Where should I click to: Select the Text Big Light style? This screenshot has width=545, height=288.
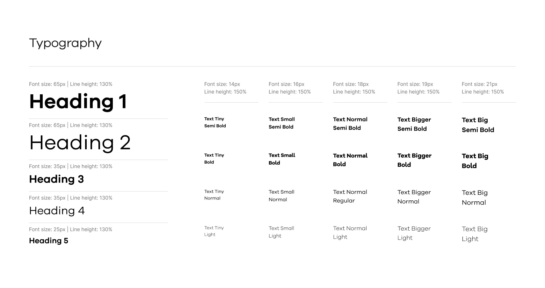(475, 234)
